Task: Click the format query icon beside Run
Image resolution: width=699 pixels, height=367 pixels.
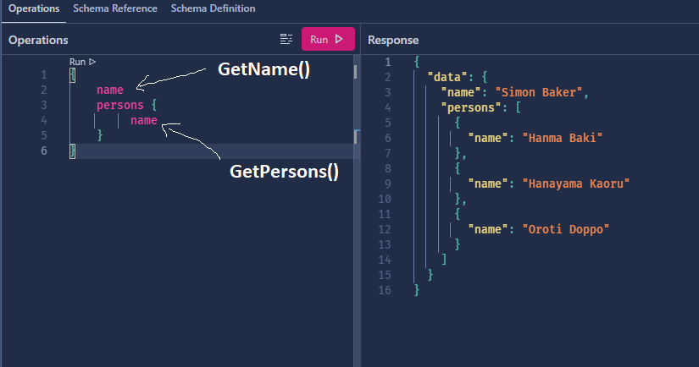Action: coord(286,40)
